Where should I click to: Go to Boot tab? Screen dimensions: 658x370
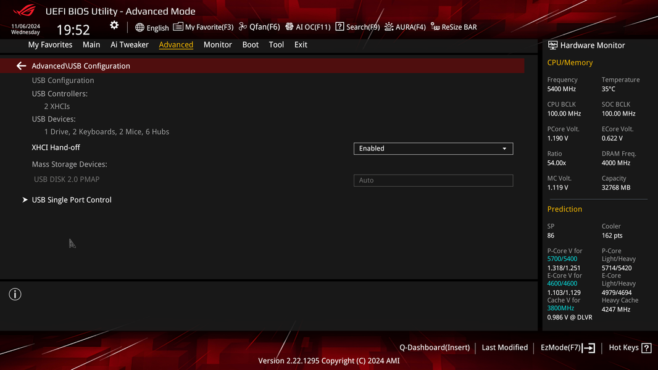coord(250,44)
